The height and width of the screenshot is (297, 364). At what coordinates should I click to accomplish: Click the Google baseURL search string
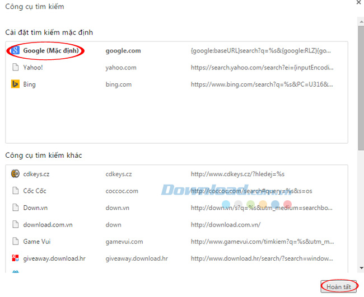[x=261, y=50]
